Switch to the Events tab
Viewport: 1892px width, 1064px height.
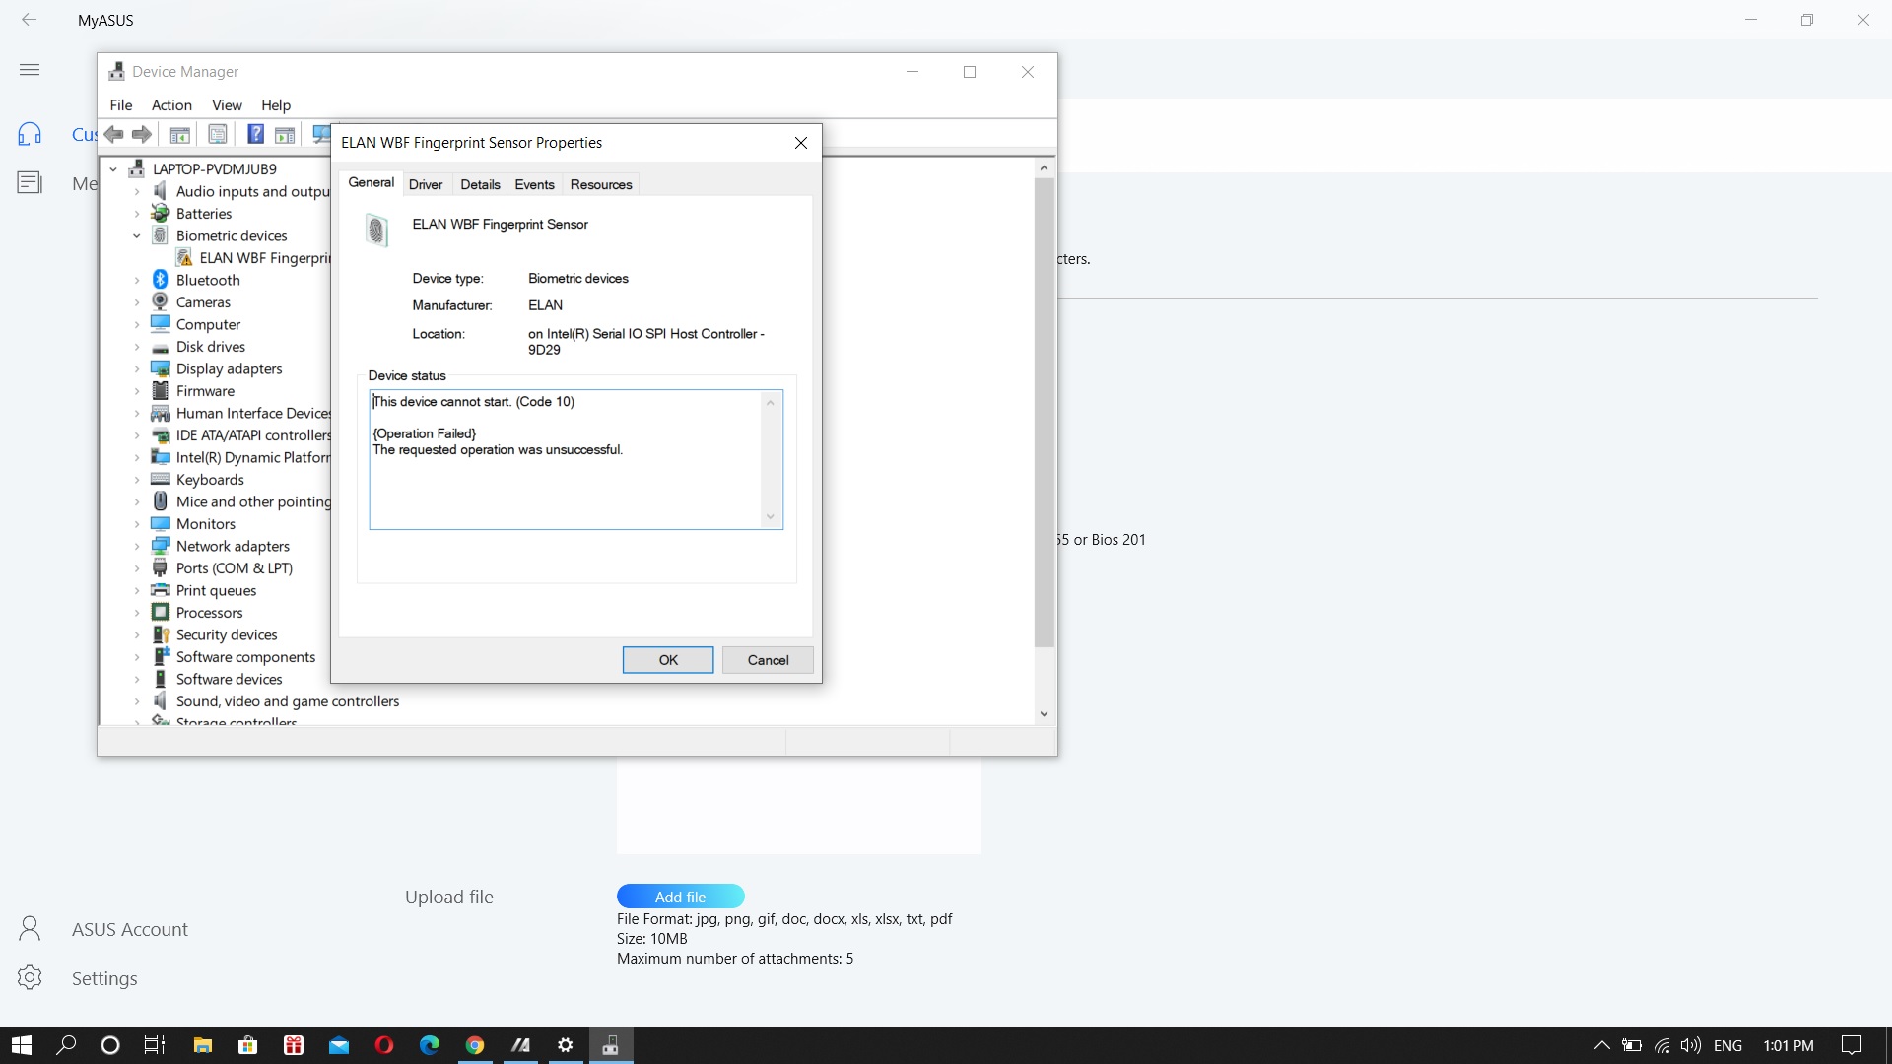(x=535, y=183)
